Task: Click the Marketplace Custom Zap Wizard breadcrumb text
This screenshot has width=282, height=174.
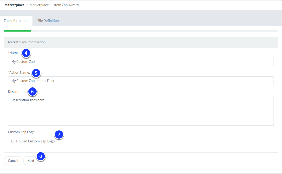Action: coord(54,5)
